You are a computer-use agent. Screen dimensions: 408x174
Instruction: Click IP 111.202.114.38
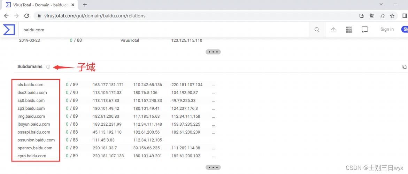click(x=186, y=148)
